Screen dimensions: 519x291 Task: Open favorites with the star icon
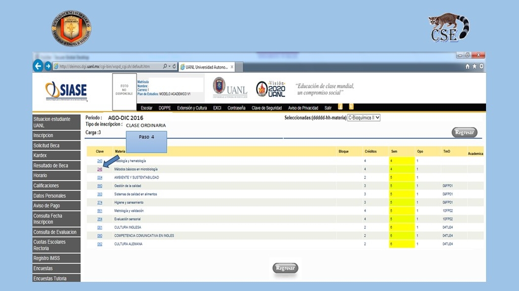click(474, 66)
